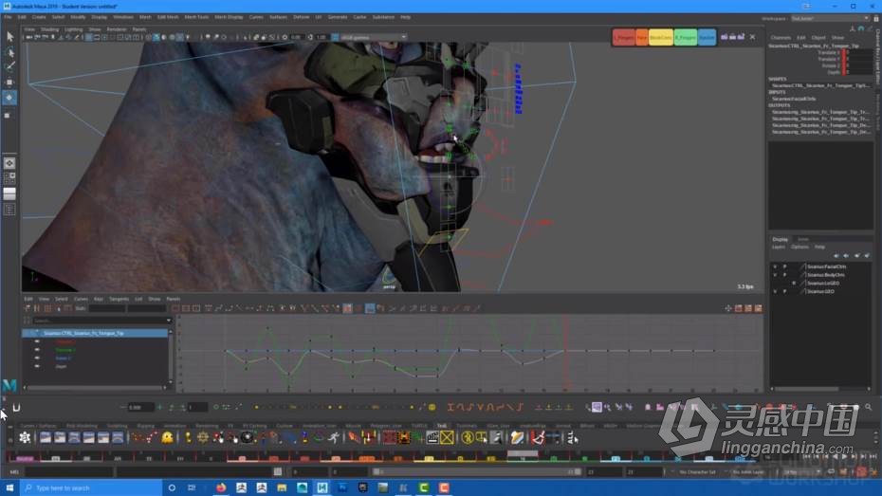
Task: Click the yellow globe icon on middle bar
Action: point(432,407)
